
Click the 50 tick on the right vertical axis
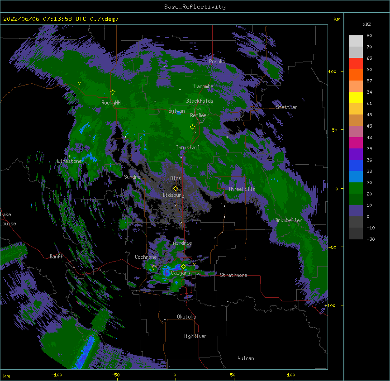(x=334, y=130)
